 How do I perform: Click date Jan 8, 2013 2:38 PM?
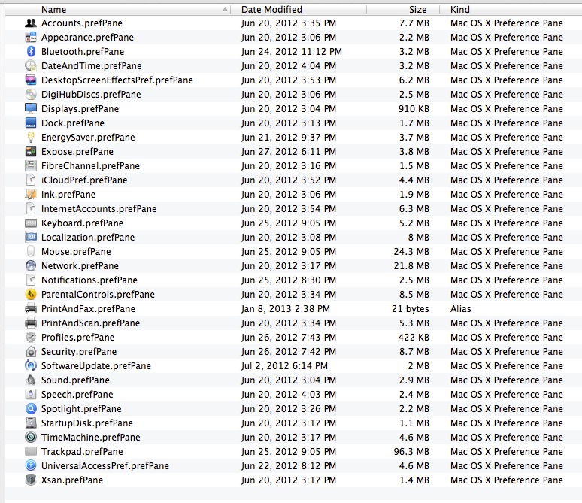[286, 309]
